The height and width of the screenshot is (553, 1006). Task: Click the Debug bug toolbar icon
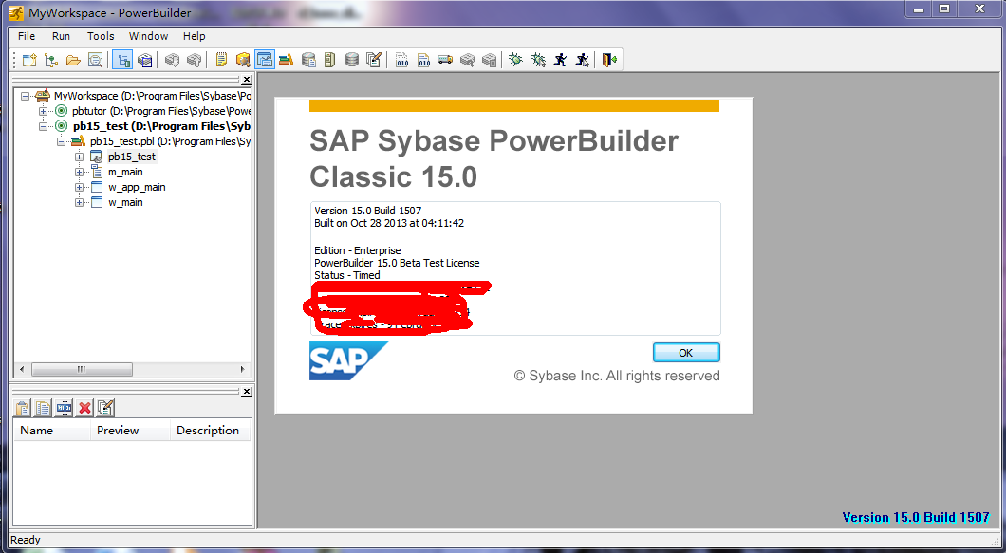click(x=516, y=60)
